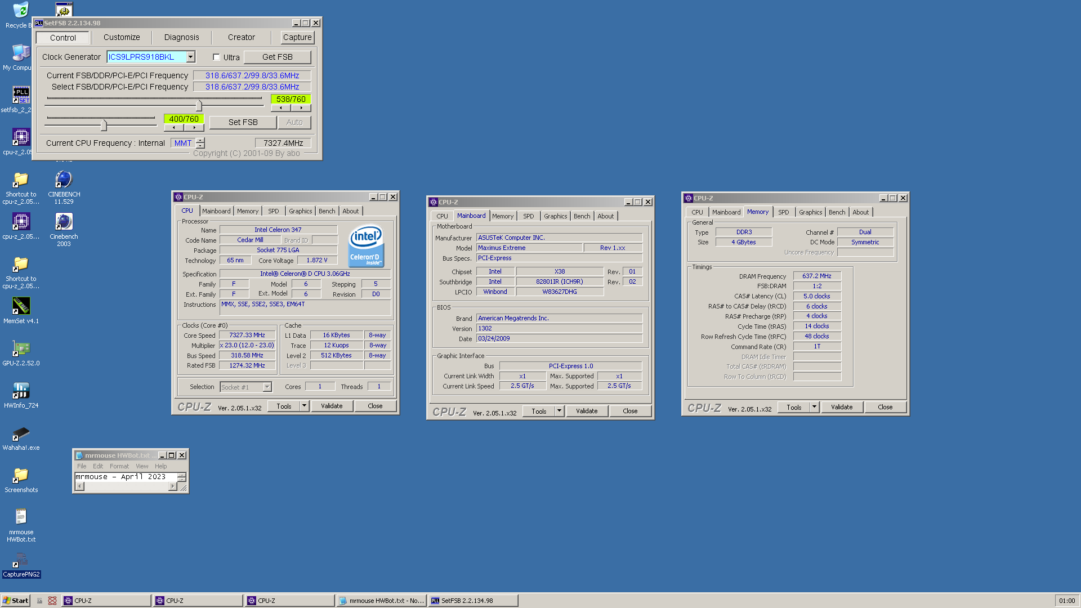Click the SetFSB title bar icon
The width and height of the screenshot is (1081, 608).
pyautogui.click(x=39, y=23)
